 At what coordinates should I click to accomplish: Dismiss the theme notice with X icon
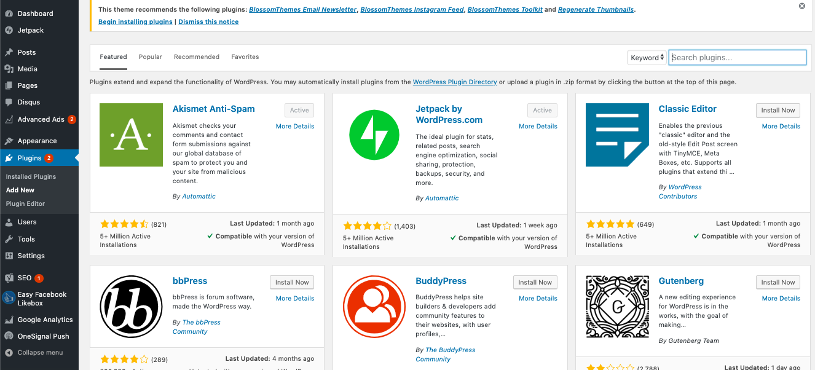click(802, 6)
